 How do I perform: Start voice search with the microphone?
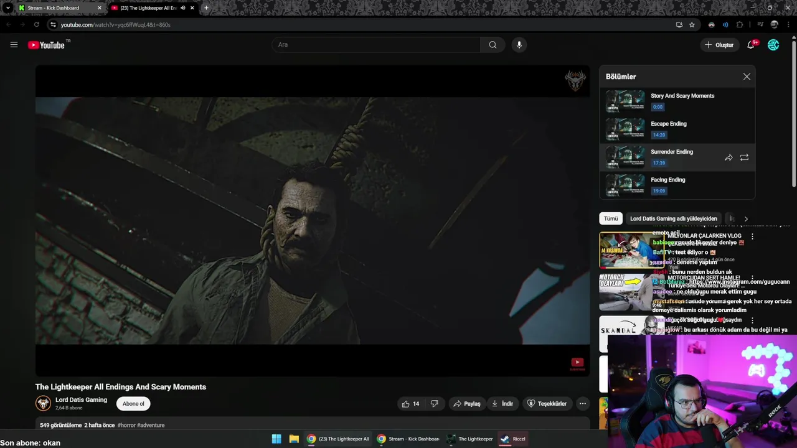point(519,45)
